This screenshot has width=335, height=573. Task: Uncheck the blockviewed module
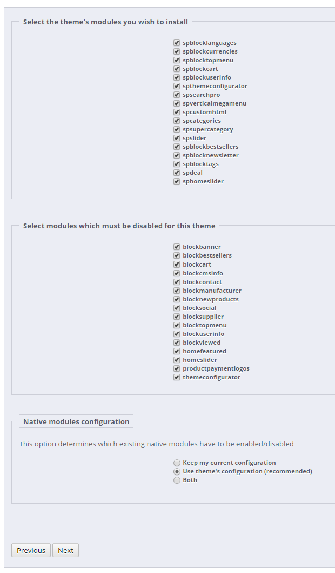click(177, 343)
